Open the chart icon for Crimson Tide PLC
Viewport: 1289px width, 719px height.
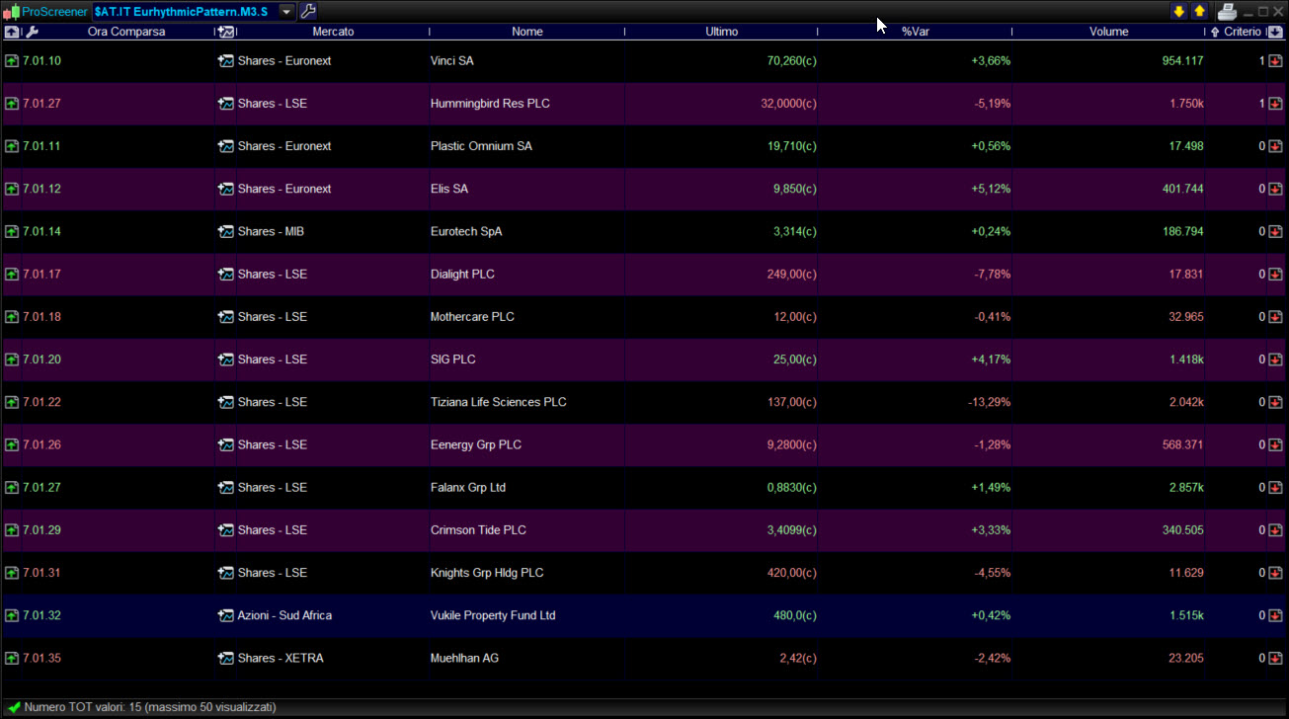(226, 530)
